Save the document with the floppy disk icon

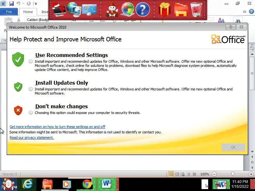pos(11,4)
